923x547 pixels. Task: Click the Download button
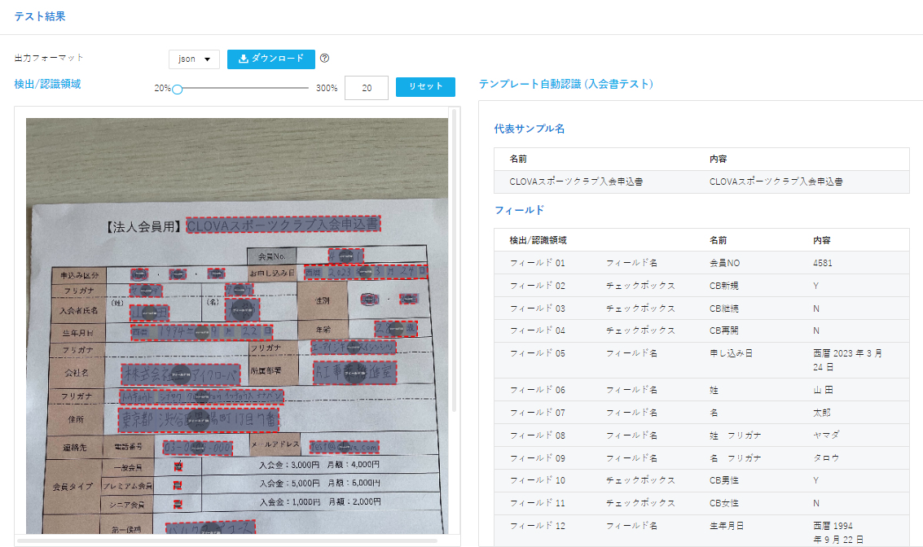click(270, 59)
